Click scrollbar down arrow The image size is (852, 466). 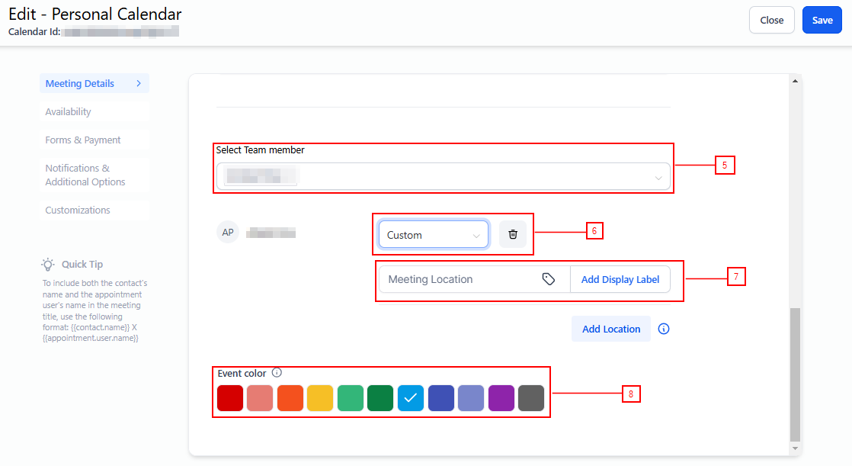(795, 448)
